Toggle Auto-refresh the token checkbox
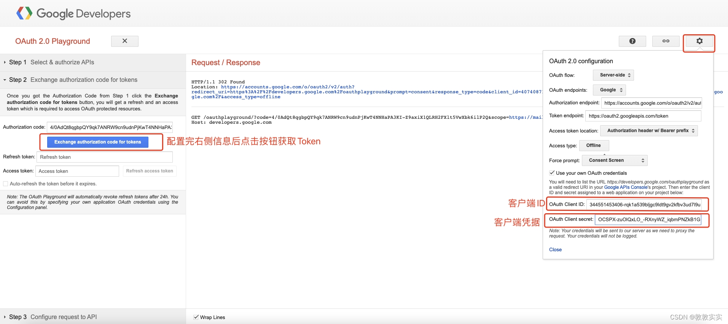 coord(6,184)
